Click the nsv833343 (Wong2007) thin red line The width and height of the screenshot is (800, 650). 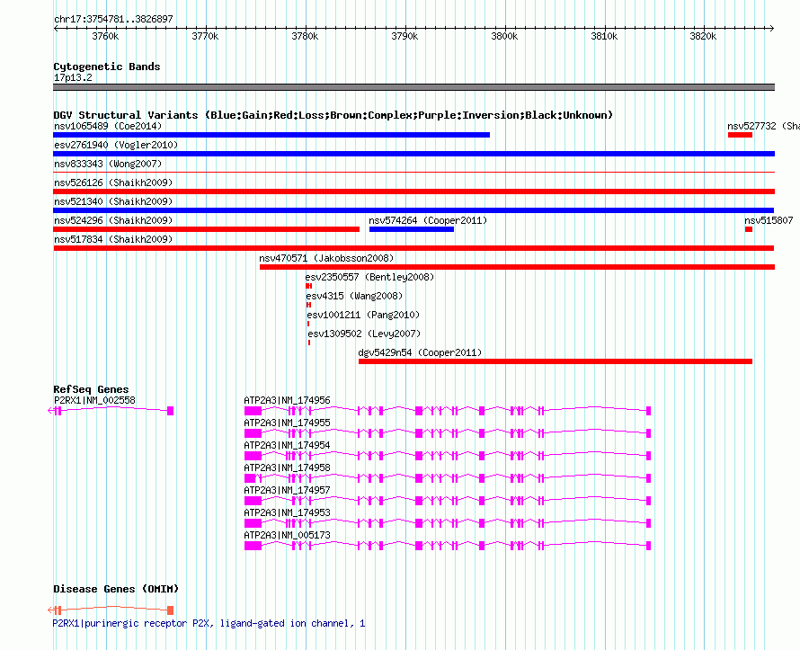coord(413,173)
